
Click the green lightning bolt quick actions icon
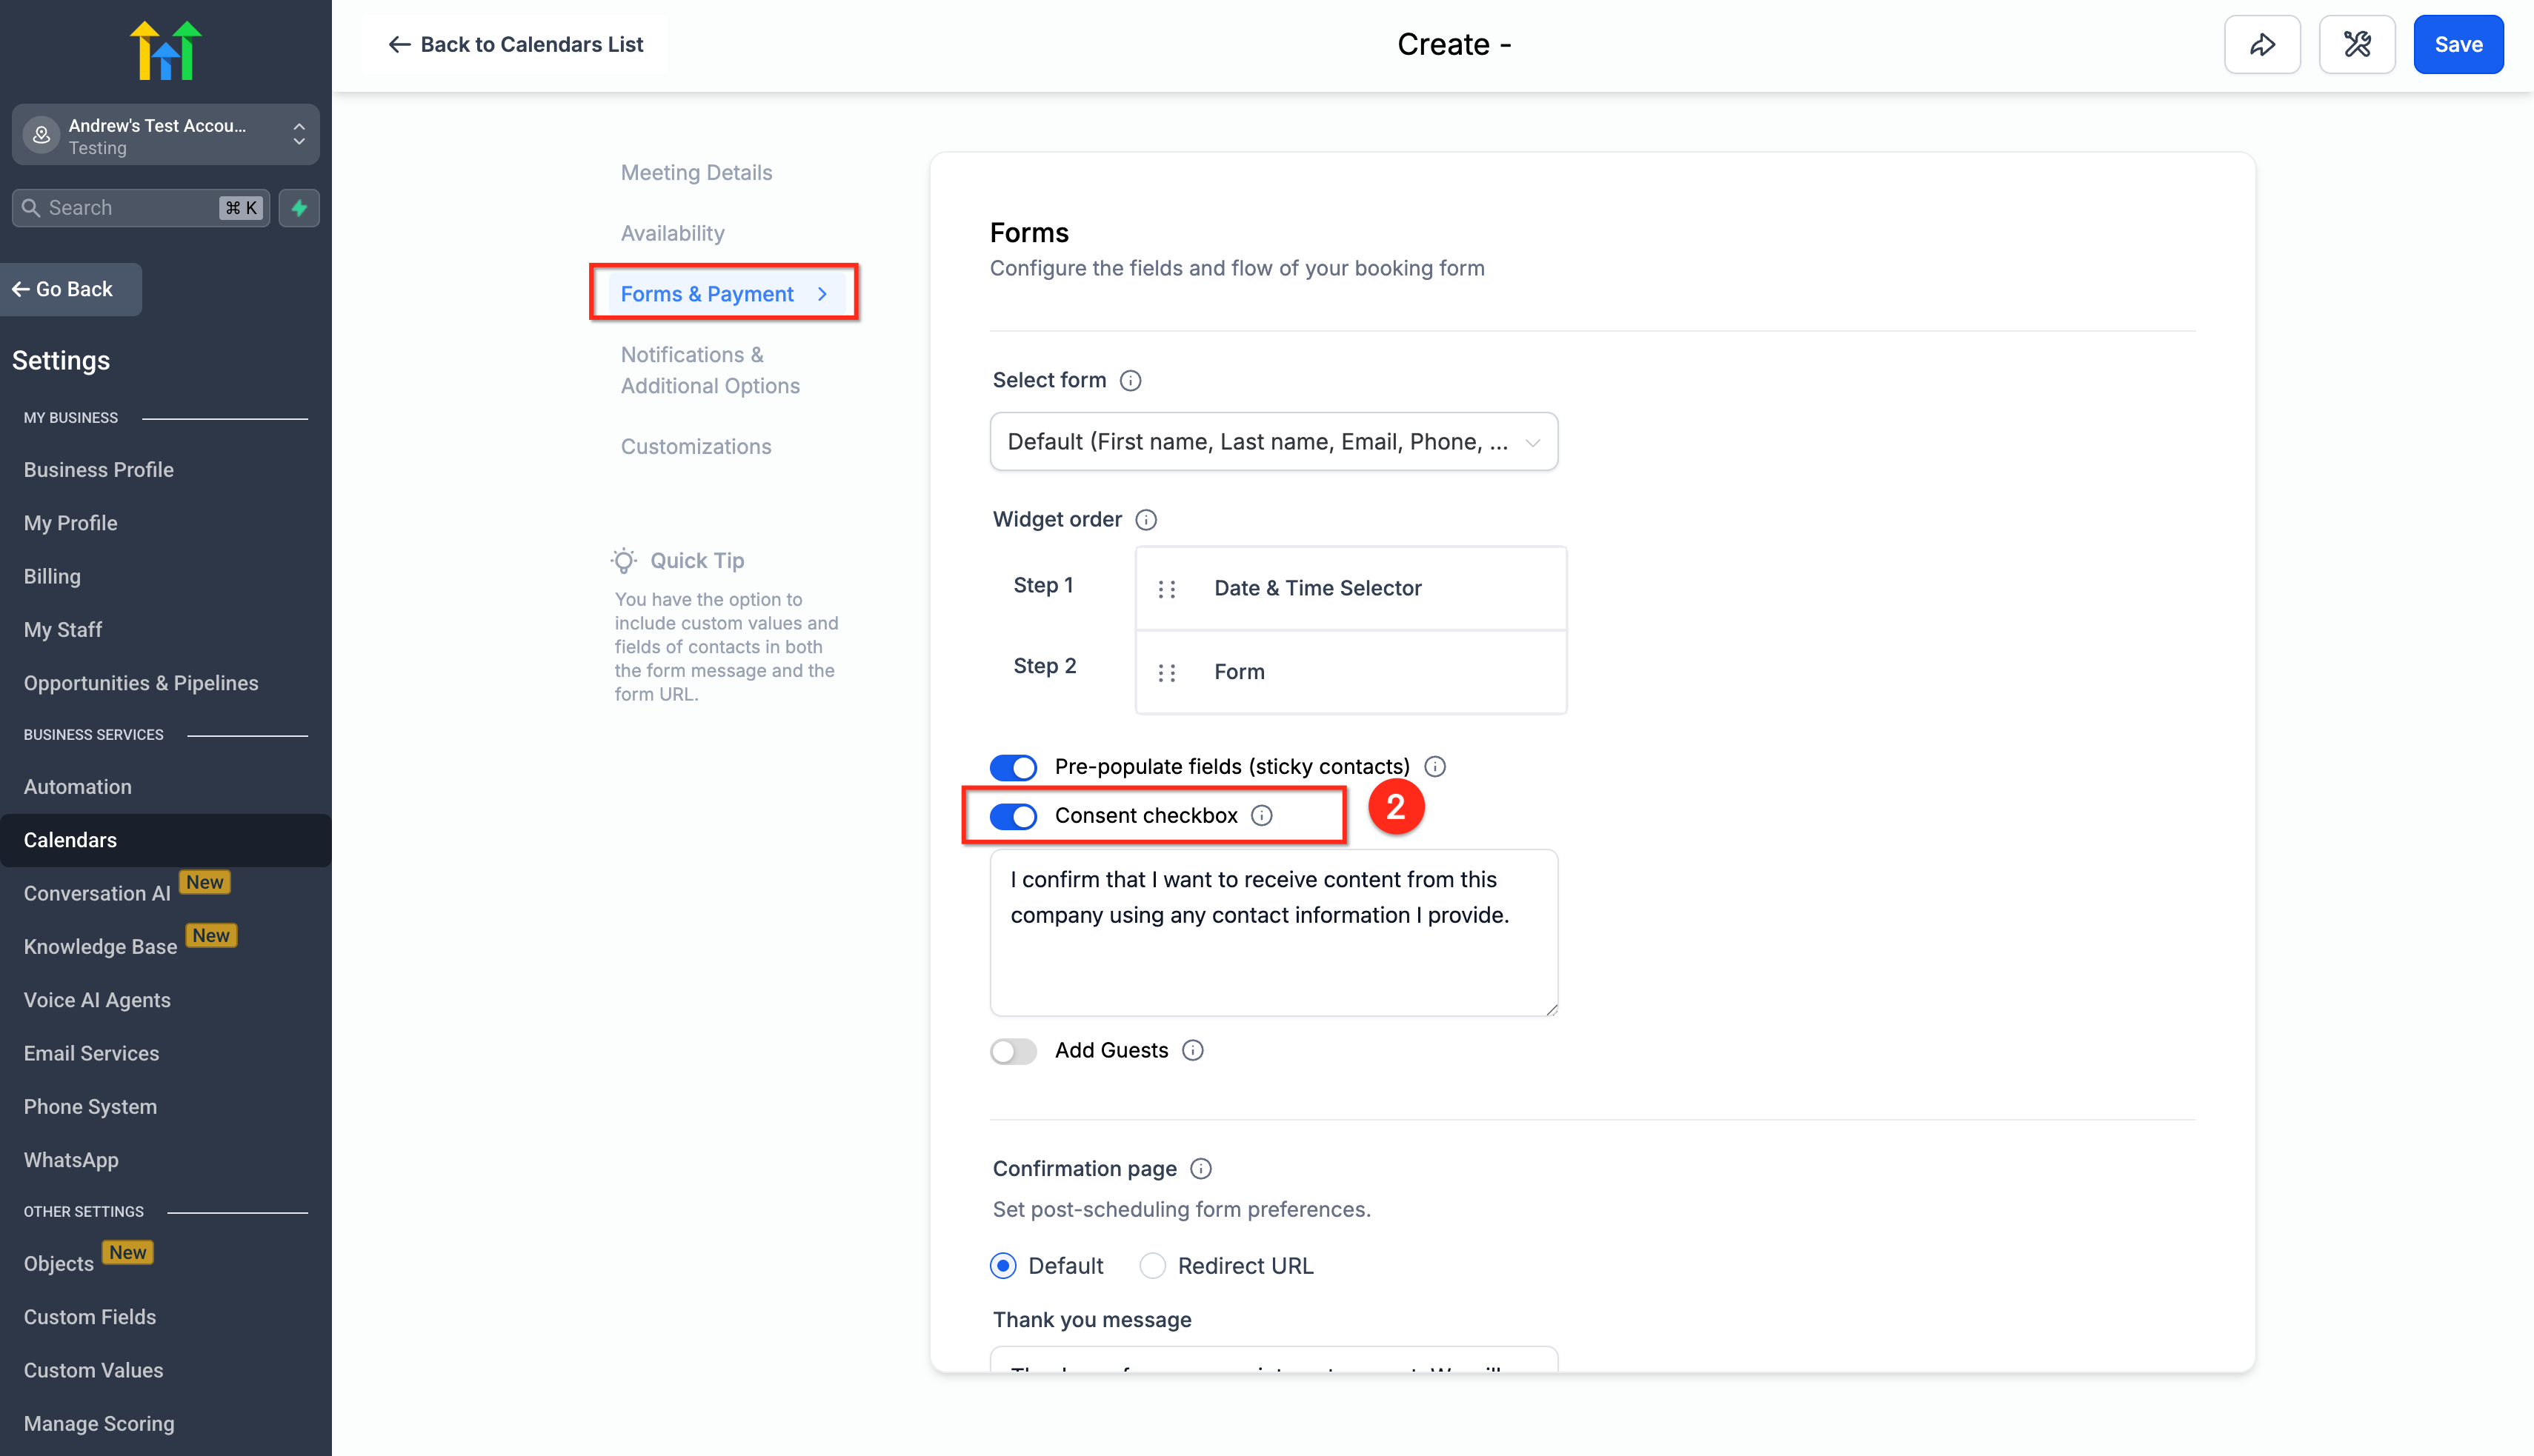coord(299,208)
